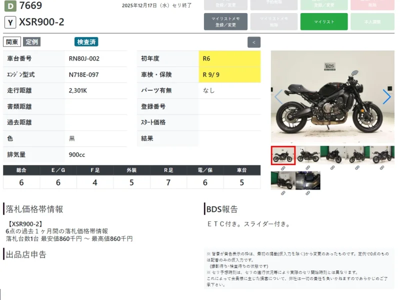
Task: Click the 書類距離 label
Action: 19,106
